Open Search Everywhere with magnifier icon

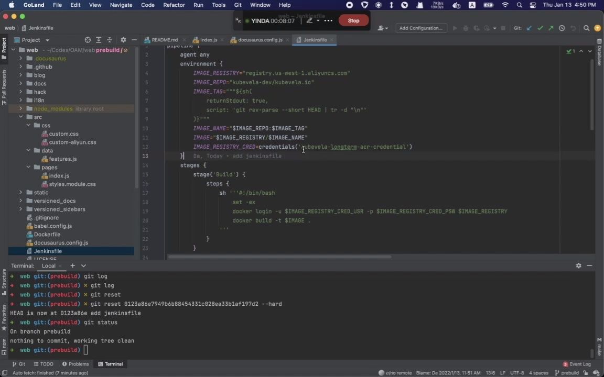point(587,28)
